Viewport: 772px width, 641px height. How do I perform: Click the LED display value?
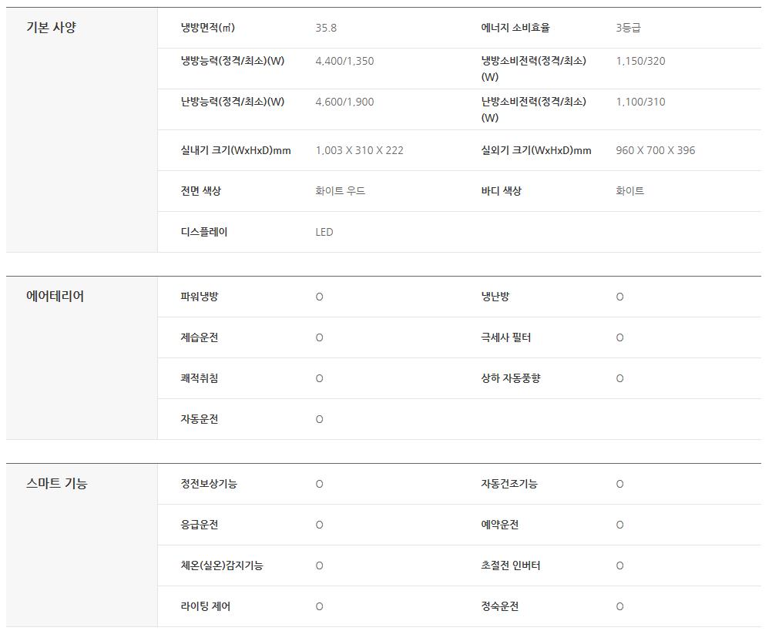[x=324, y=232]
